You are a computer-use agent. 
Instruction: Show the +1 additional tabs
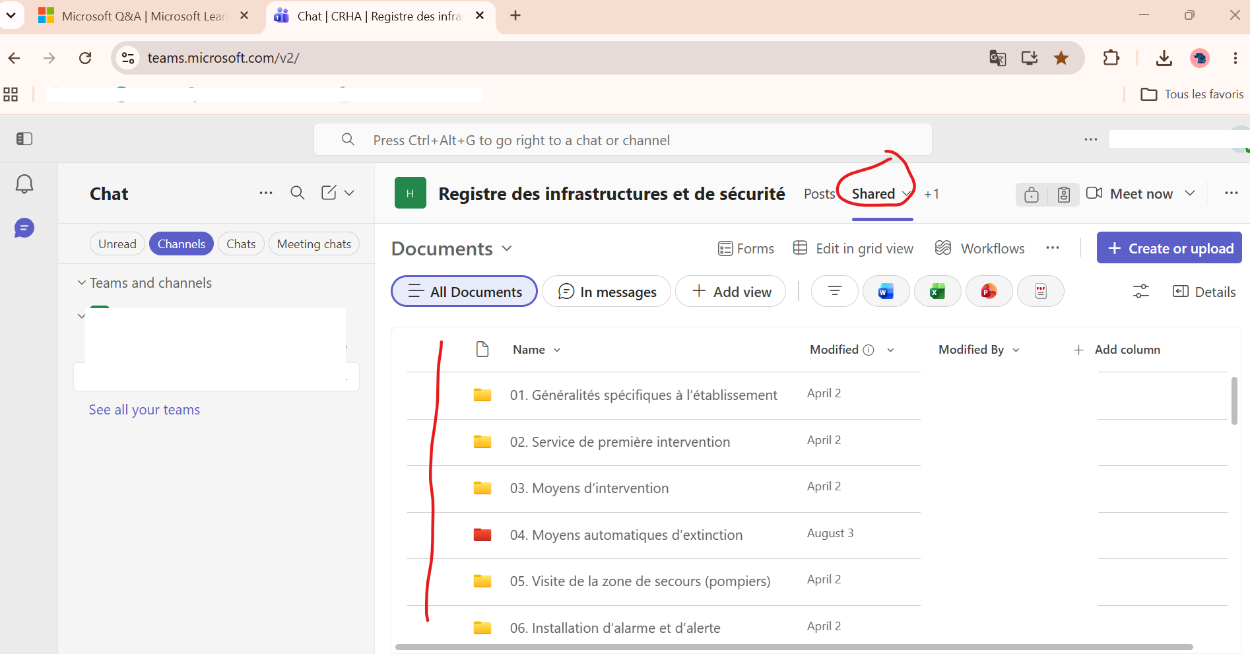click(x=931, y=193)
